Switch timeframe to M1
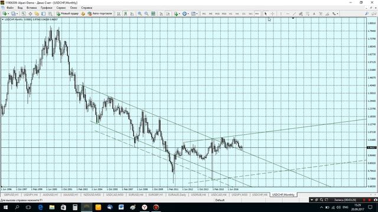The image size is (378, 212). pos(204,14)
